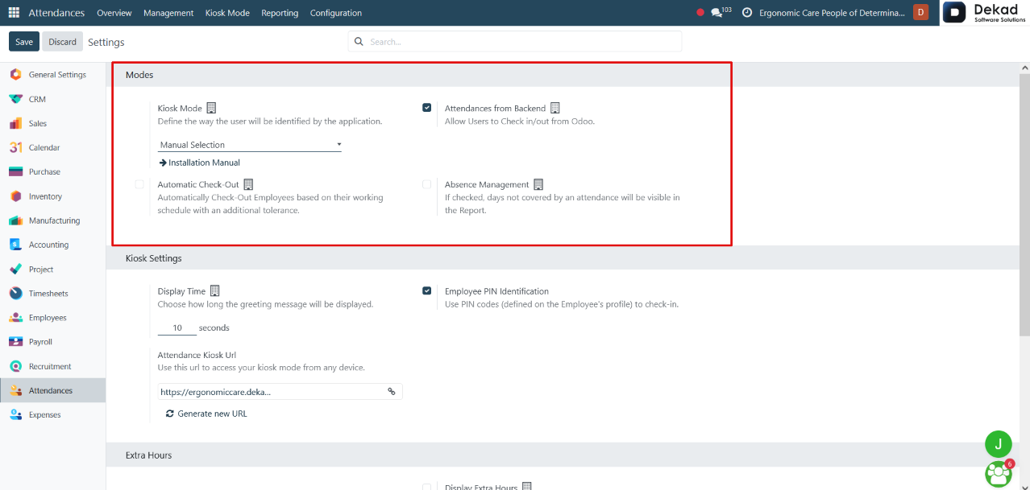Screen dimensions: 1030x490
Task: Click the Employees sidebar icon
Action: [15, 318]
